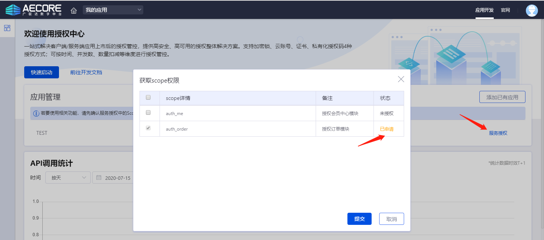Submit the scope request with 提交
This screenshot has width=544, height=240.
click(x=359, y=219)
